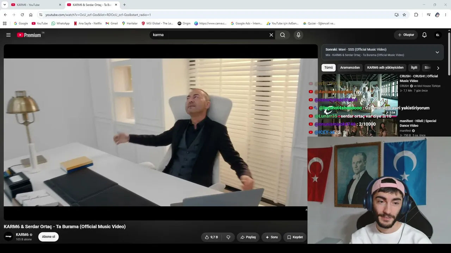Image resolution: width=451 pixels, height=253 pixels.
Task: Reload the current page
Action: tap(22, 15)
